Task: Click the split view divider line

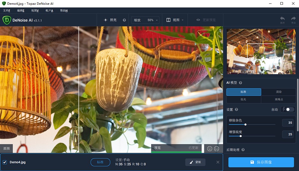Action: point(79,89)
